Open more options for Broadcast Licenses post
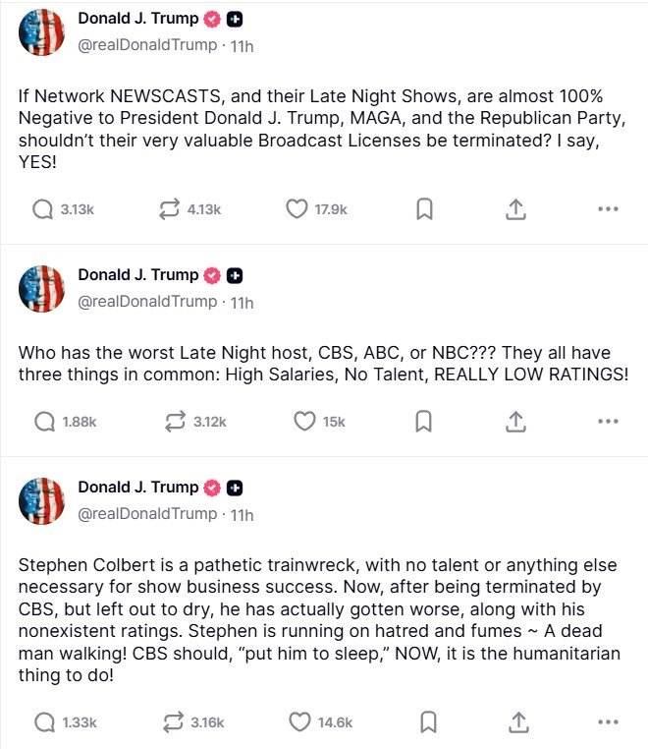The height and width of the screenshot is (749, 648). click(608, 208)
